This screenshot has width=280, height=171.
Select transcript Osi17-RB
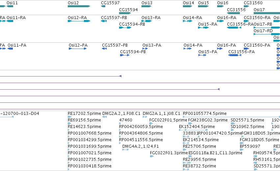[x=267, y=28]
